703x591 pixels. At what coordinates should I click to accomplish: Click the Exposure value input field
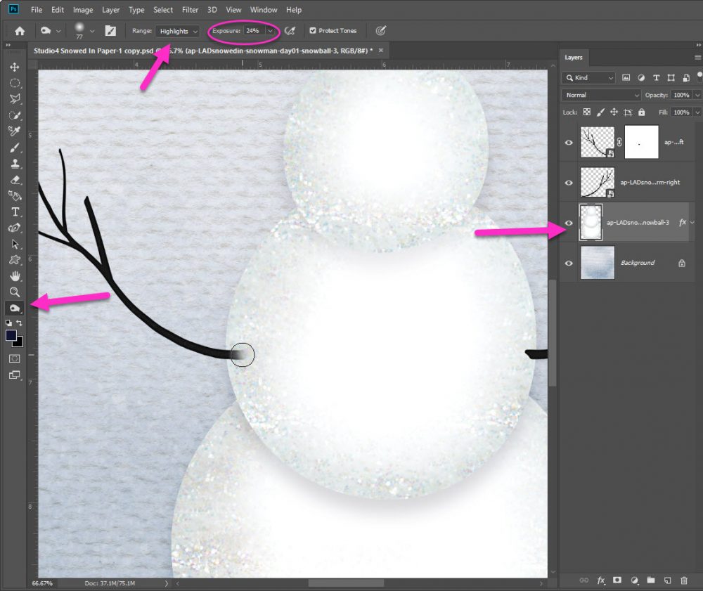click(252, 31)
